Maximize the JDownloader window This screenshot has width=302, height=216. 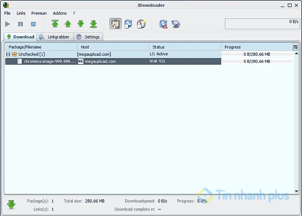pyautogui.click(x=289, y=5)
